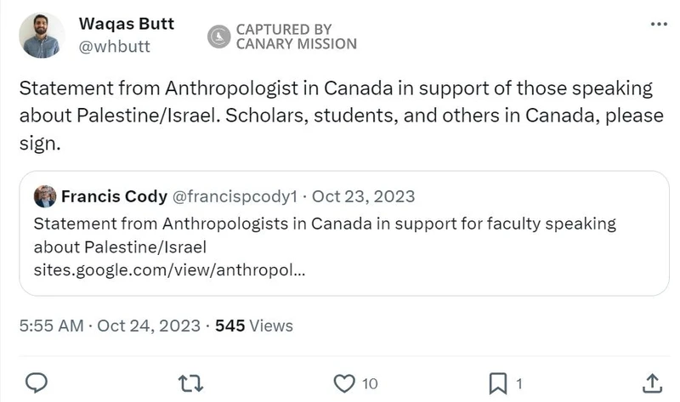The image size is (680, 402).
Task: Click the share upload icon
Action: [x=652, y=383]
